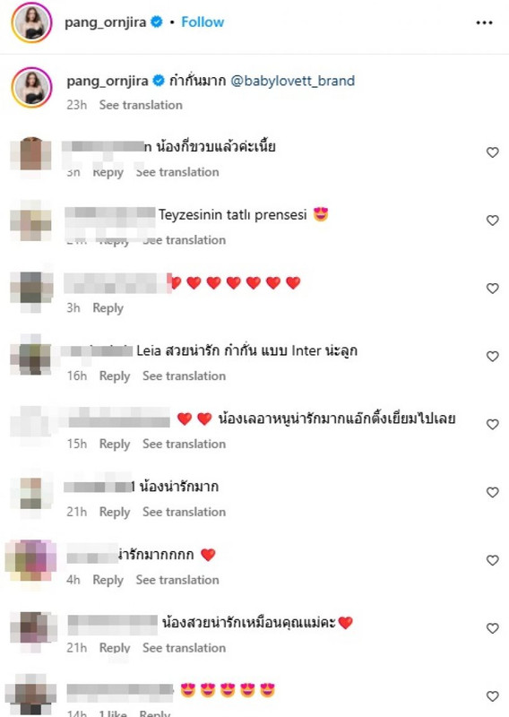Reply to the 4h comment
The height and width of the screenshot is (717, 509).
(108, 580)
